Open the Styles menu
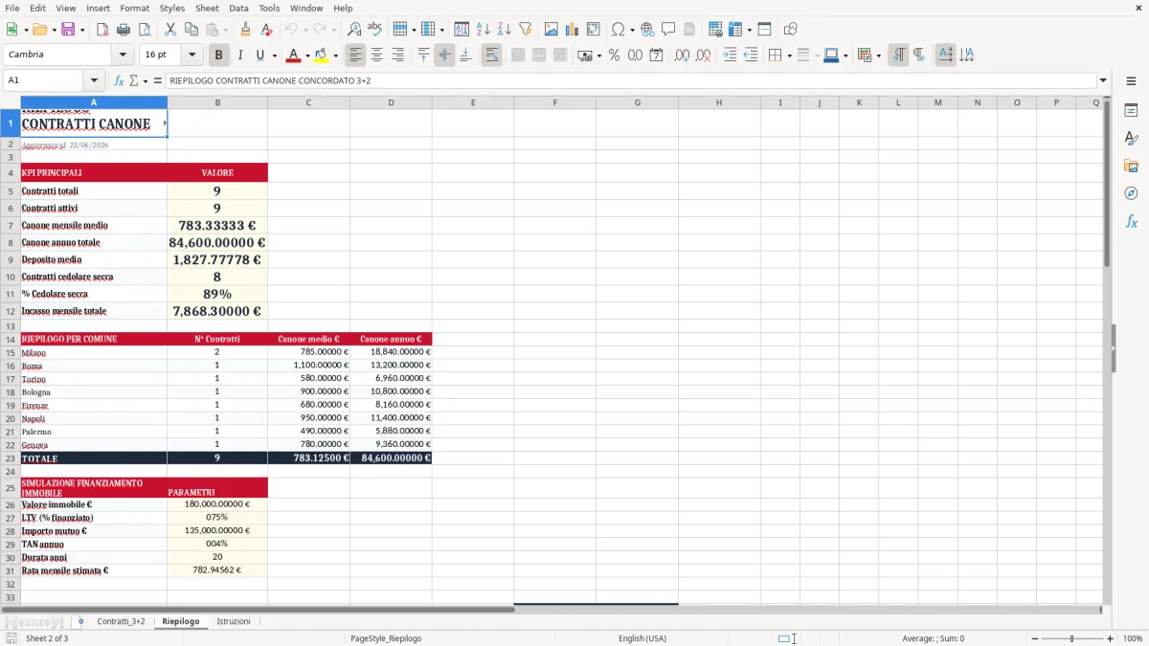 (172, 8)
